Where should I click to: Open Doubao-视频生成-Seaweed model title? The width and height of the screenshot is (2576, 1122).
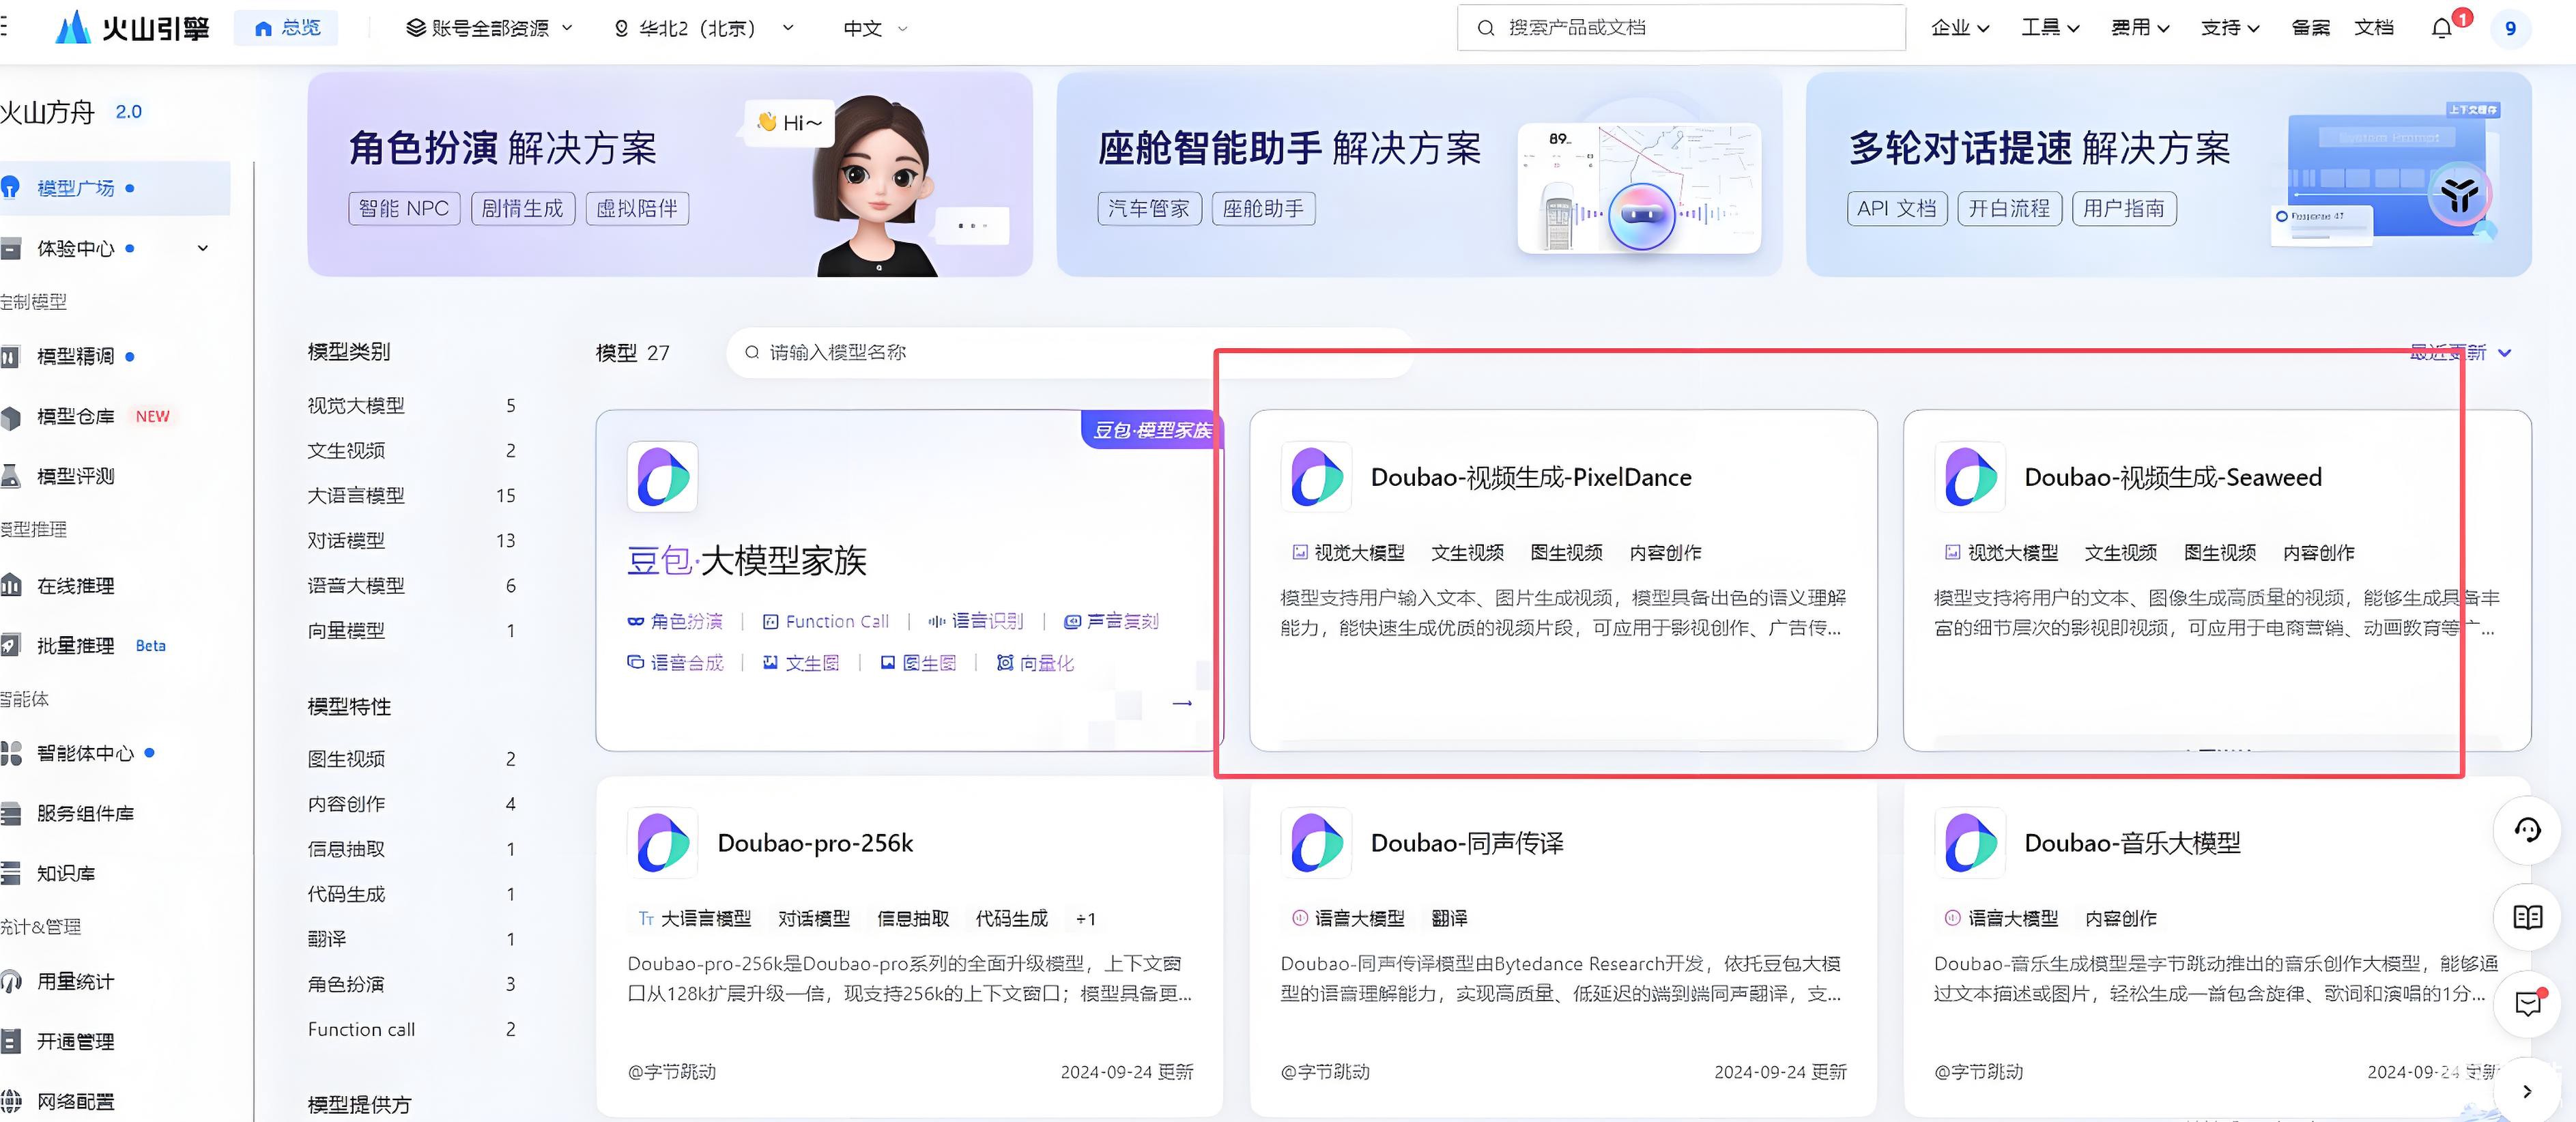coord(2173,477)
